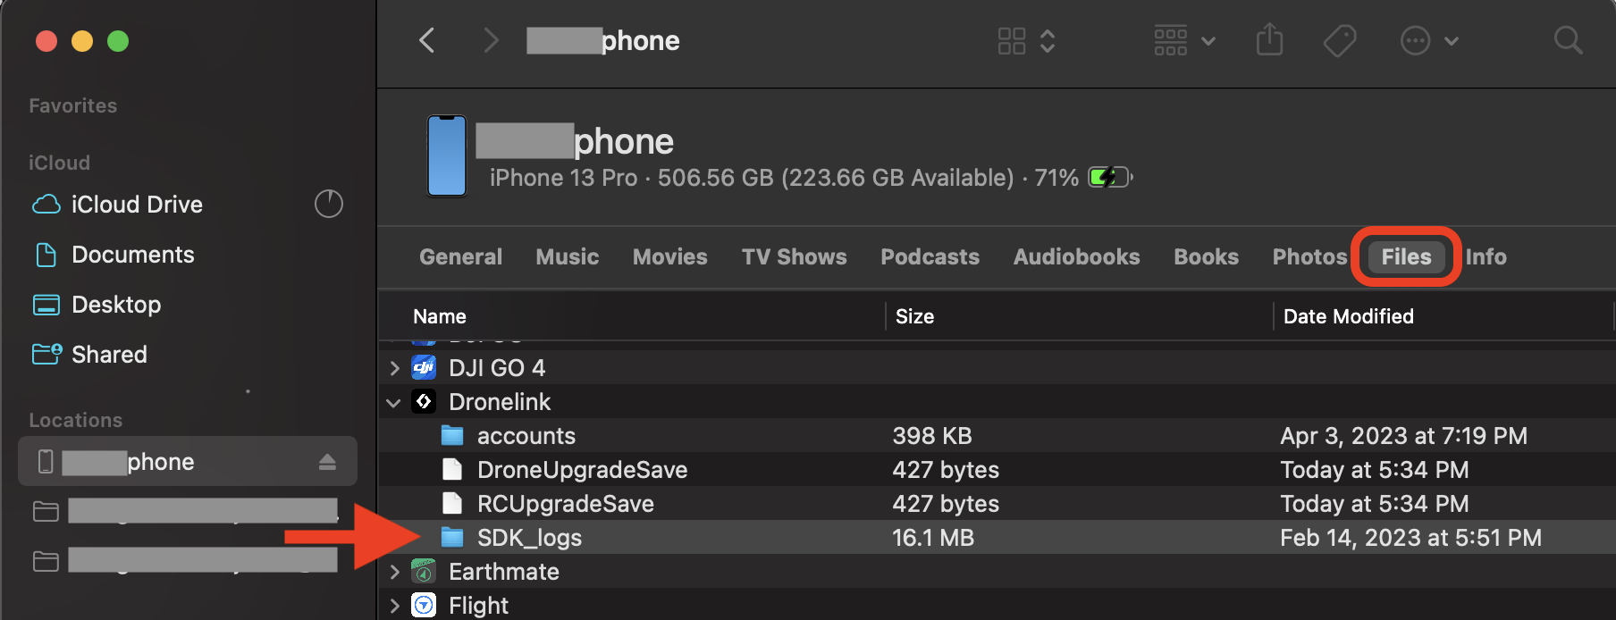Click the iPhone 13 Pro storage info text
Viewport: 1616px width, 620px height.
coord(784,178)
